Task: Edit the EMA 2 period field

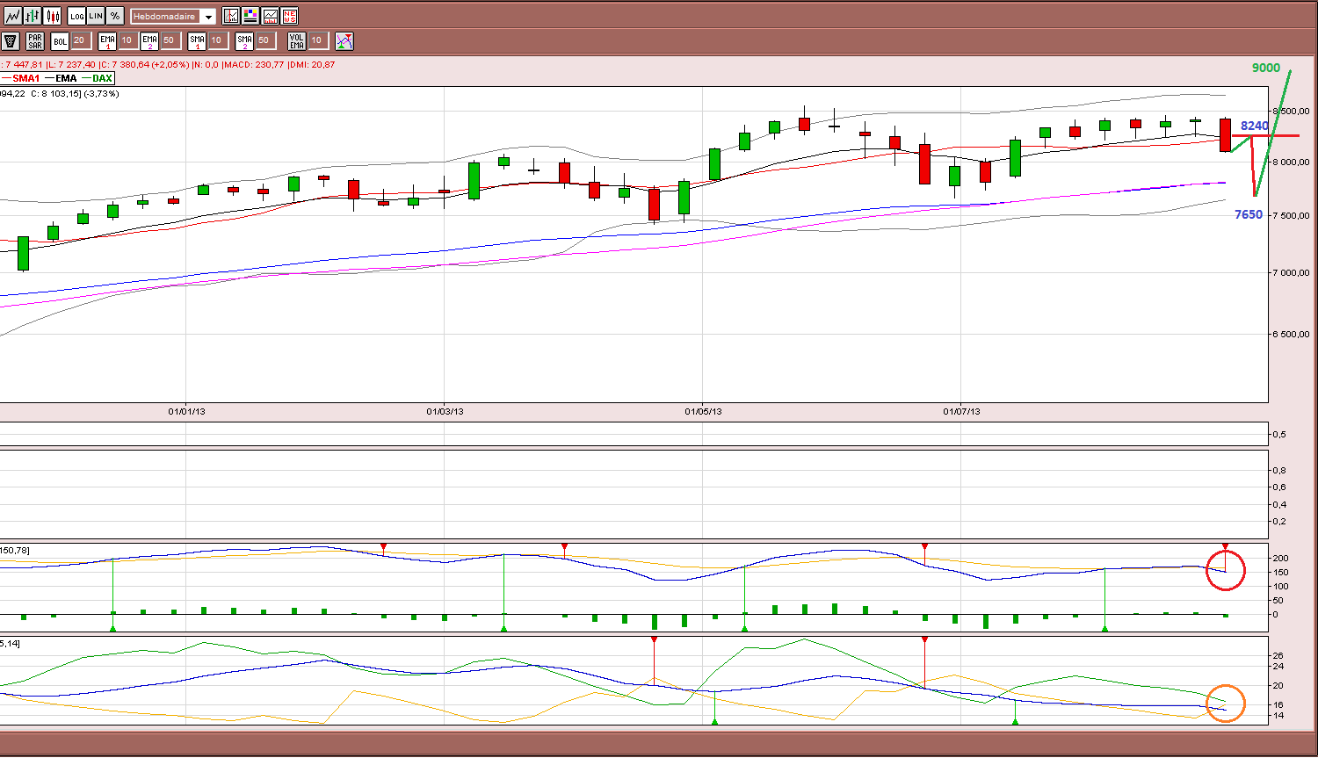Action: click(x=170, y=40)
